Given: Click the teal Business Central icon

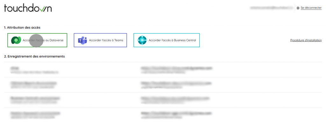Looking at the screenshot, I should click(x=142, y=40).
